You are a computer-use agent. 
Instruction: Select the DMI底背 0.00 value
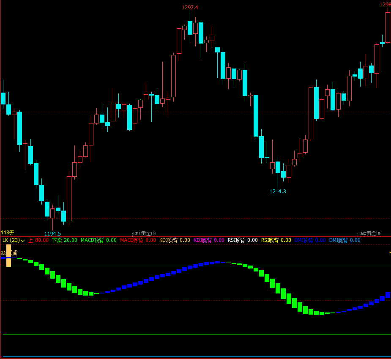coord(345,240)
